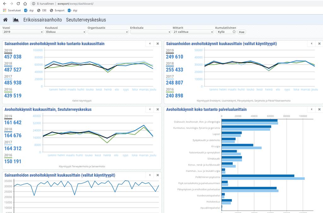
Task: Click the Lapset bar label
Action: [216, 134]
